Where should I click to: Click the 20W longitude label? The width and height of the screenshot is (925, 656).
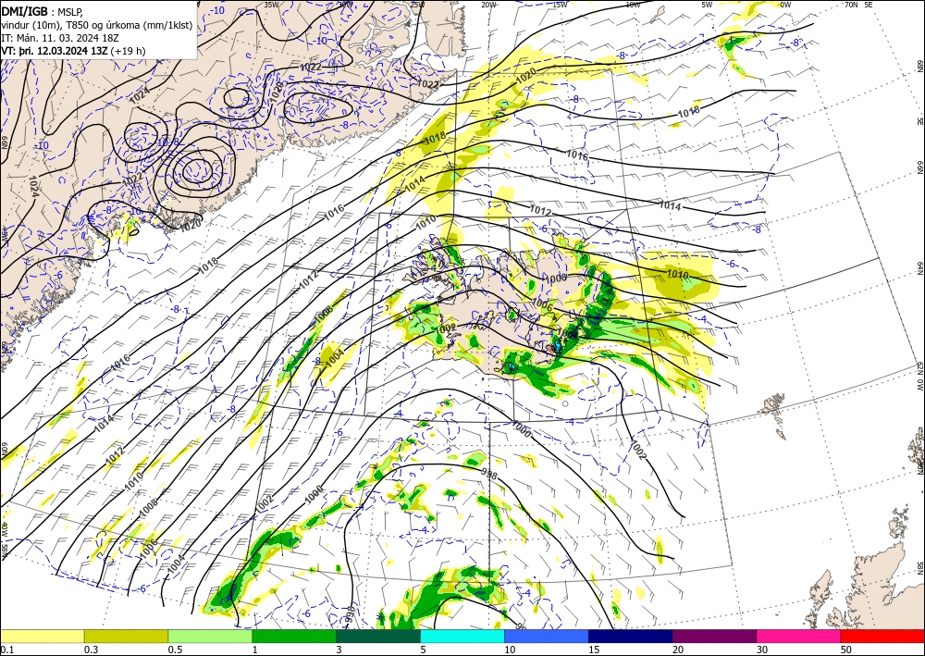(x=488, y=4)
